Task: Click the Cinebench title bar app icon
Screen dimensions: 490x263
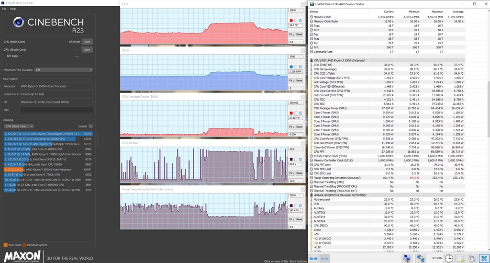Action: coord(3,3)
